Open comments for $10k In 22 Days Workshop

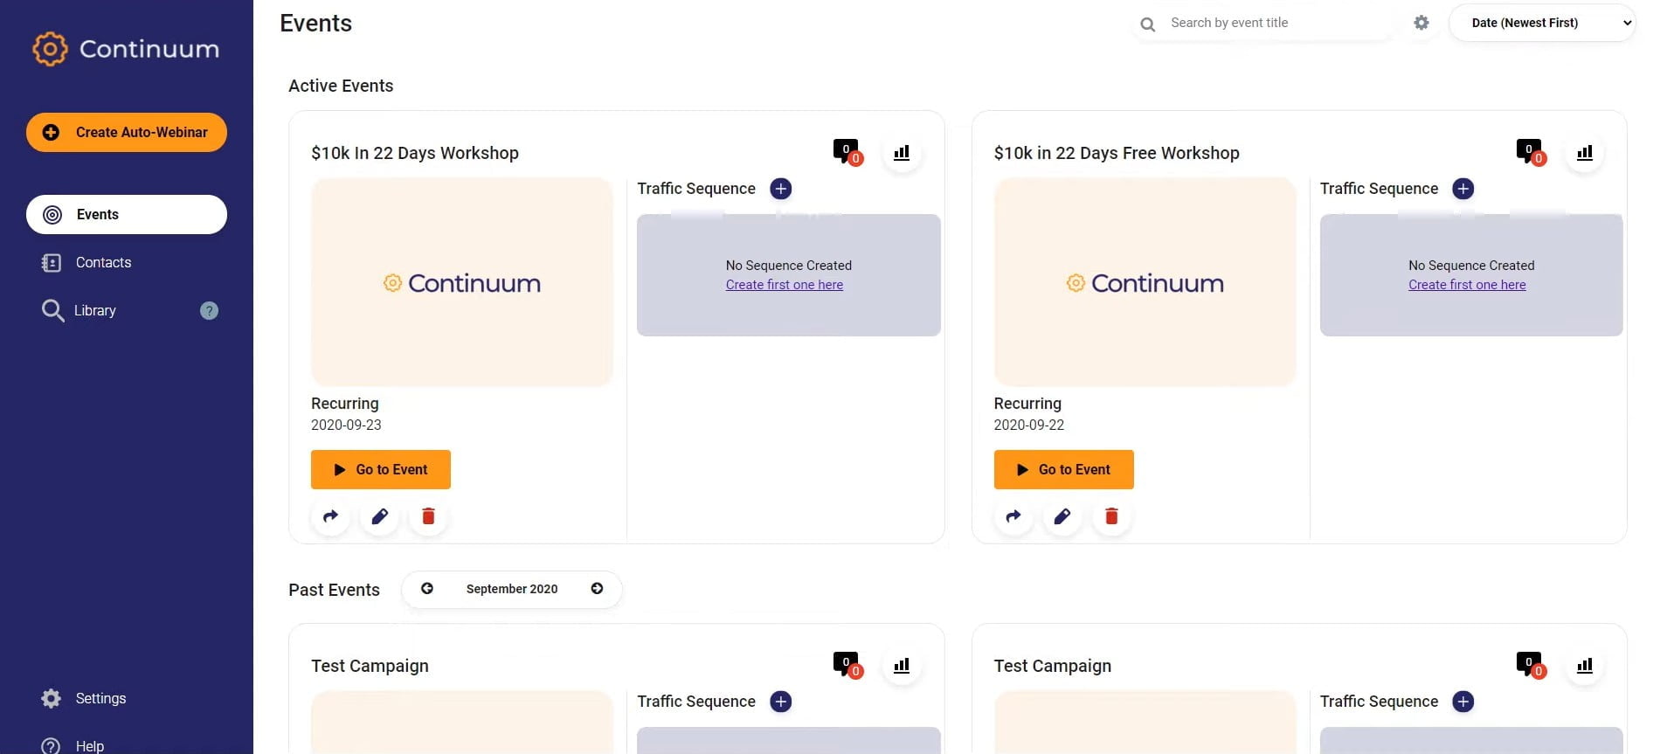847,152
